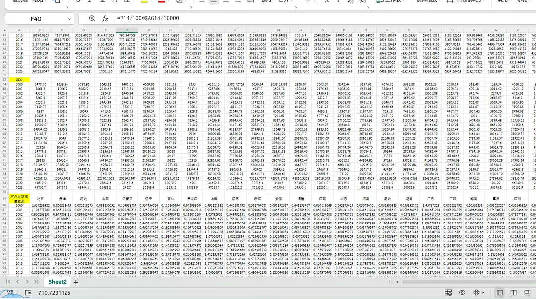Image resolution: width=536 pixels, height=299 pixels.
Task: Click yellow 对外开放程度结果 header cell
Action: (x=19, y=198)
